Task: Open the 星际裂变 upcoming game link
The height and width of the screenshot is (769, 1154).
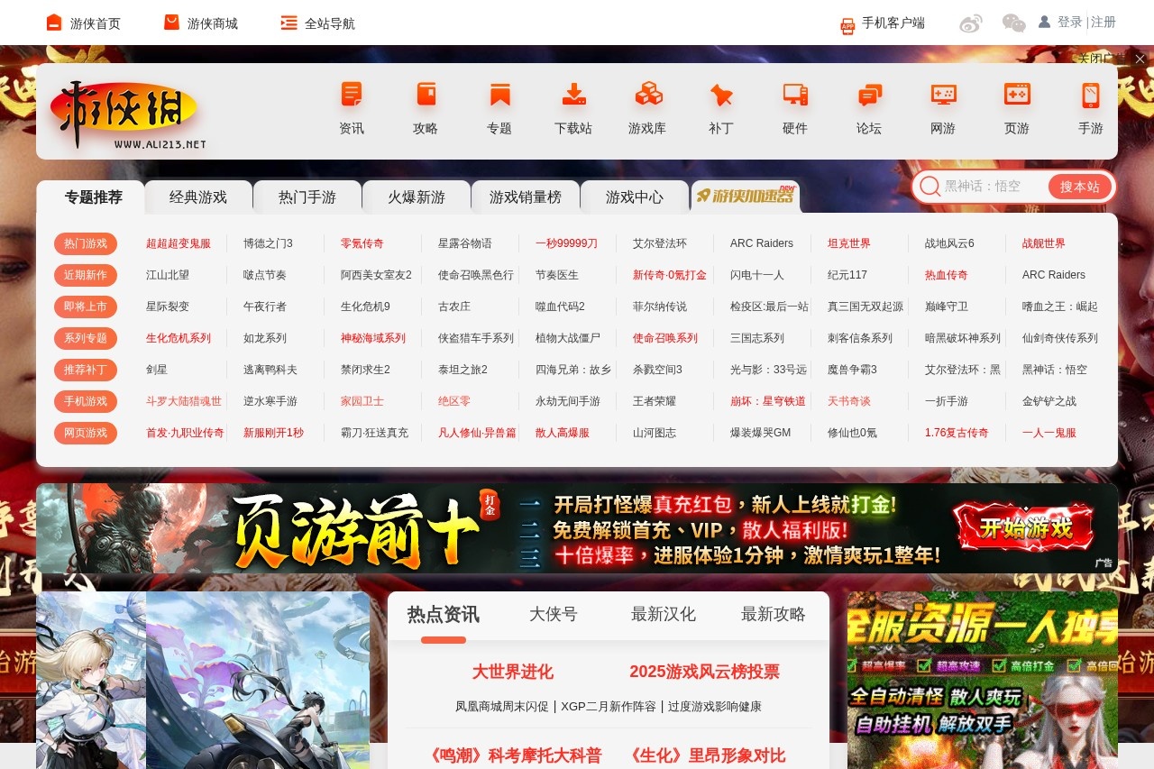Action: point(168,307)
